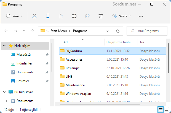Click the pin icon beside pinned Documents
The height and width of the screenshot is (113, 171).
pyautogui.click(x=47, y=72)
